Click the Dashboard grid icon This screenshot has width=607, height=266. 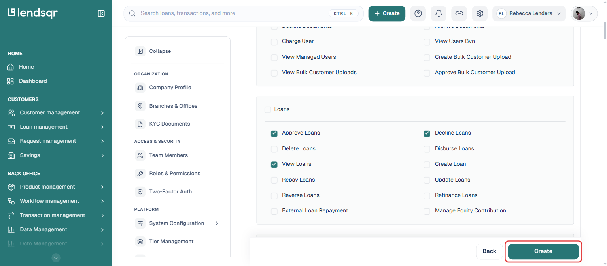(x=11, y=81)
